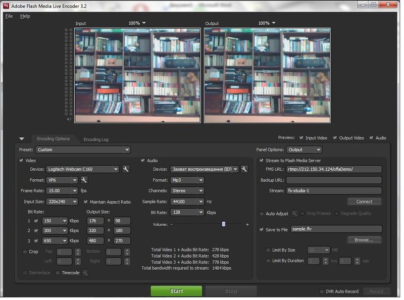The height and width of the screenshot is (300, 404).
Task: Click the plus end of the Volume slider
Action: [x=247, y=224]
